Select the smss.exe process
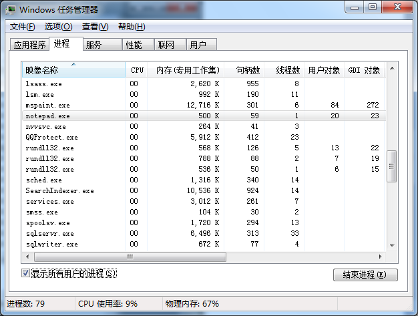The width and height of the screenshot is (418, 316). click(204, 212)
